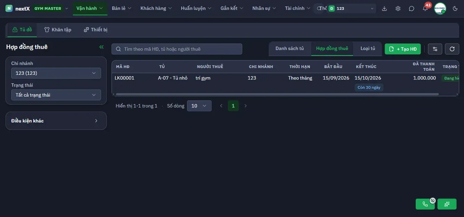464x217 pixels.
Task: Click the nextX logo icon
Action: pos(9,8)
